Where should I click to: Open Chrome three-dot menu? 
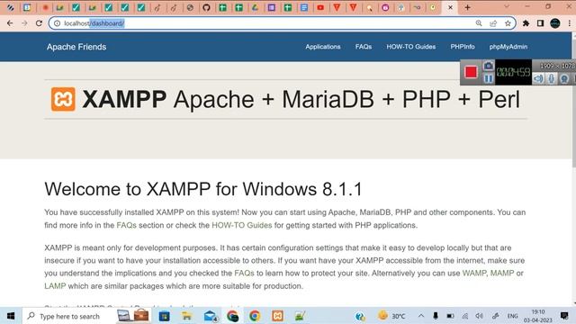click(570, 23)
